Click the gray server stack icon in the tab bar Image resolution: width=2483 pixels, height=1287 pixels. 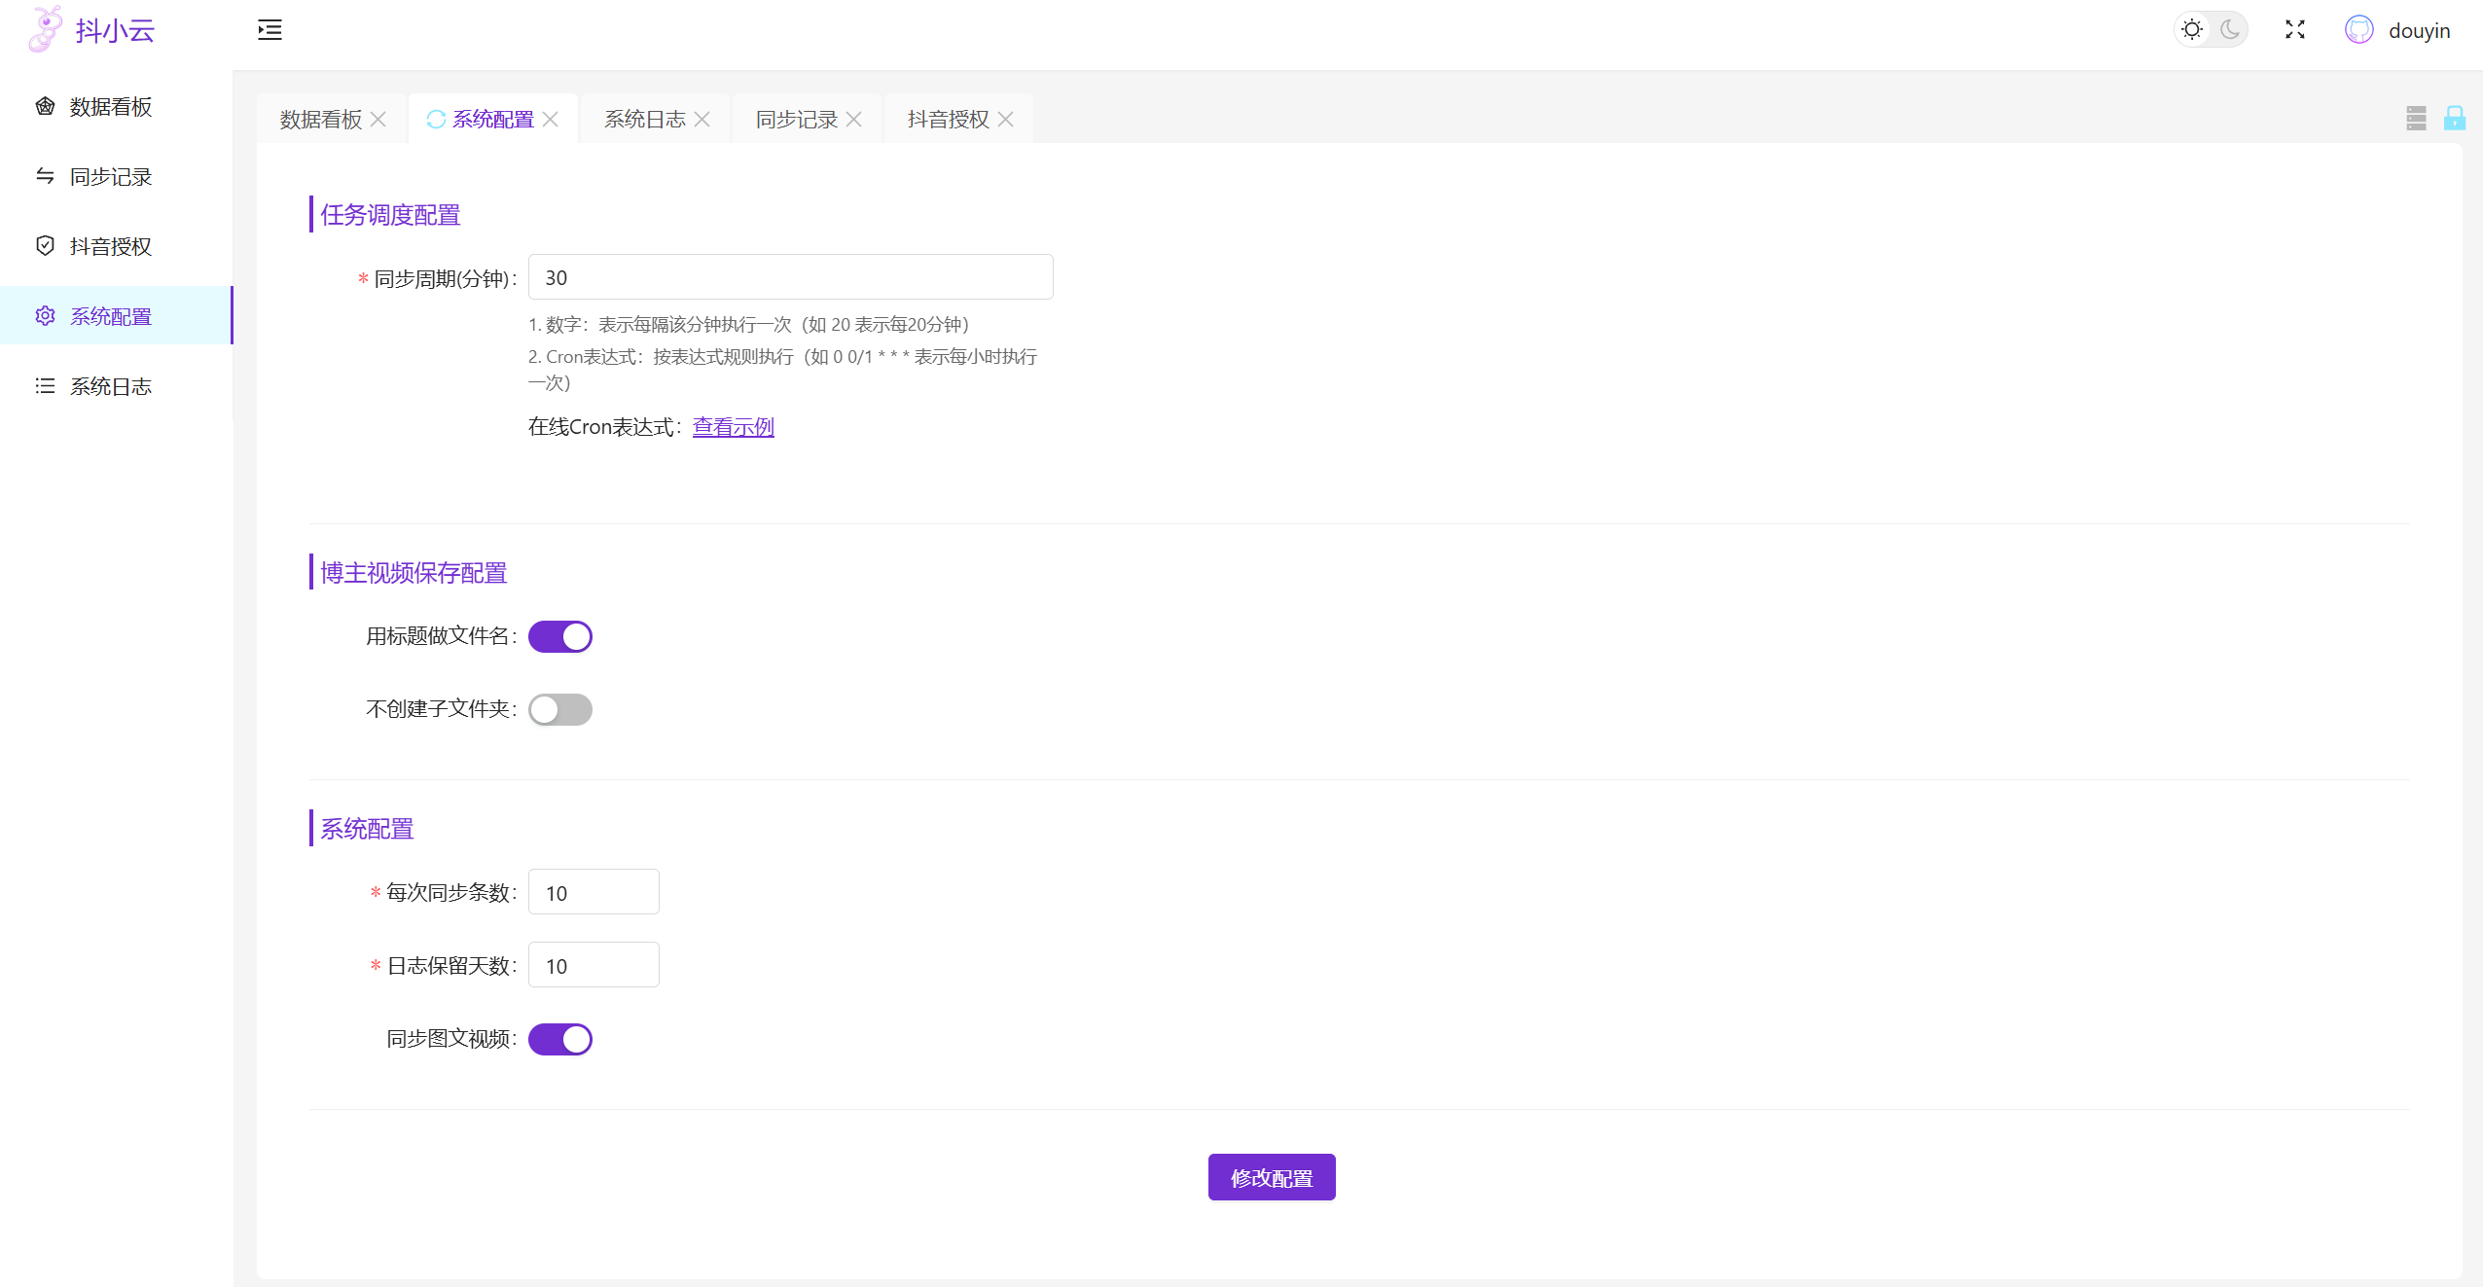(x=2416, y=119)
